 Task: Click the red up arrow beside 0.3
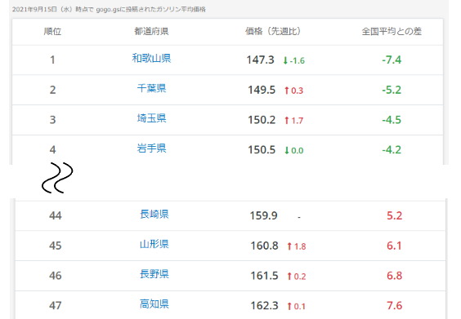pos(287,91)
